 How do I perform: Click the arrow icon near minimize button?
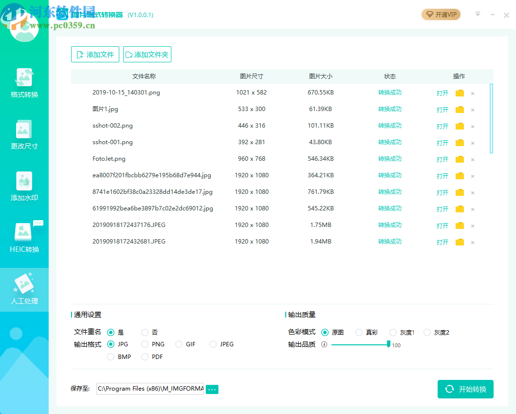click(478, 15)
